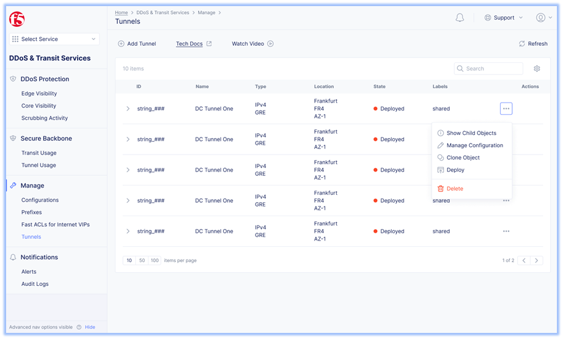Open Transit Usage page

(39, 153)
